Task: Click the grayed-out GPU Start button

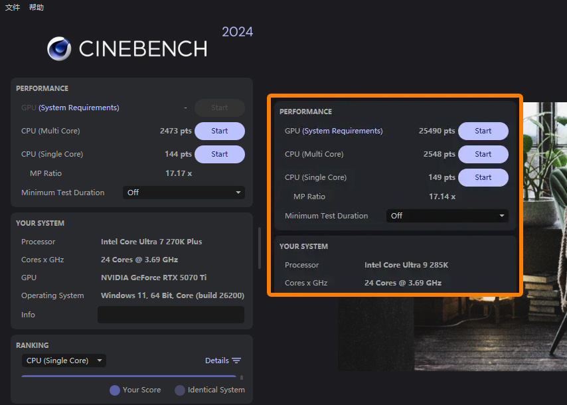Action: [x=219, y=108]
